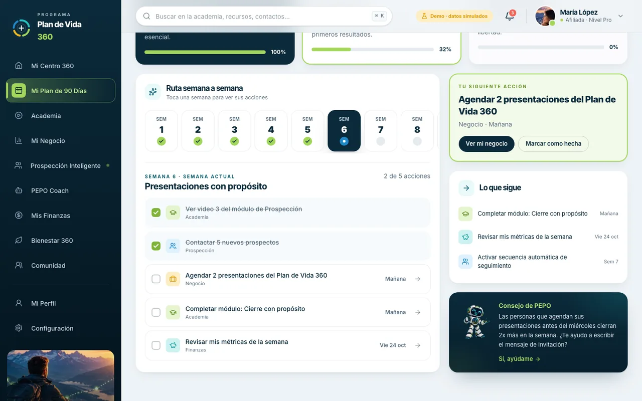
Task: Select Semana 6 in the weekly route
Action: 344,131
